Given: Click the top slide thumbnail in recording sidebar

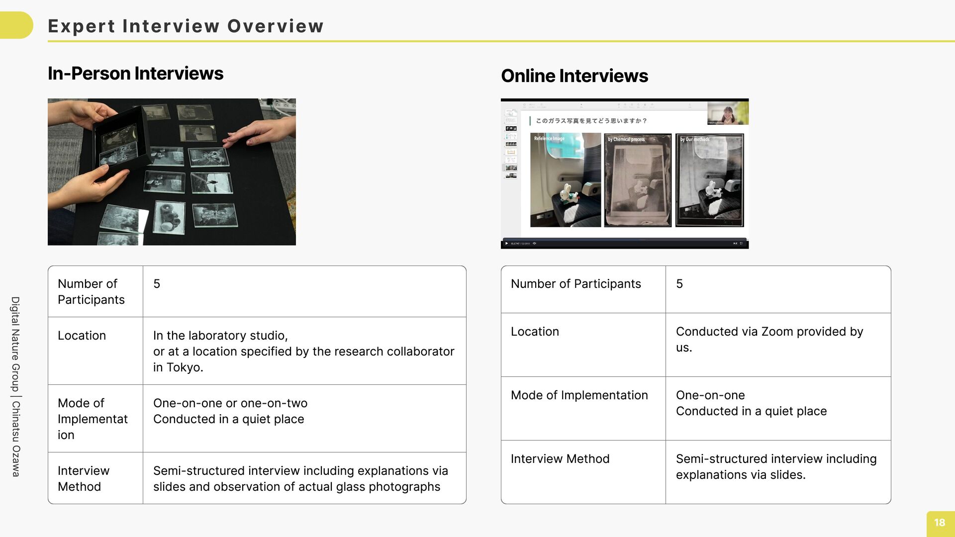Looking at the screenshot, I should click(x=511, y=113).
